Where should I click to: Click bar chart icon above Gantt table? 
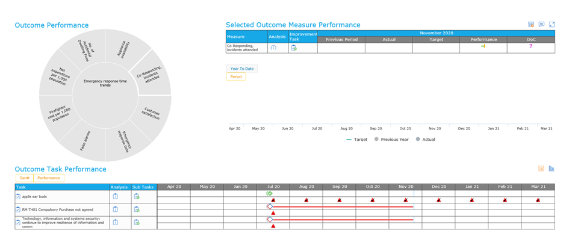tap(551, 169)
